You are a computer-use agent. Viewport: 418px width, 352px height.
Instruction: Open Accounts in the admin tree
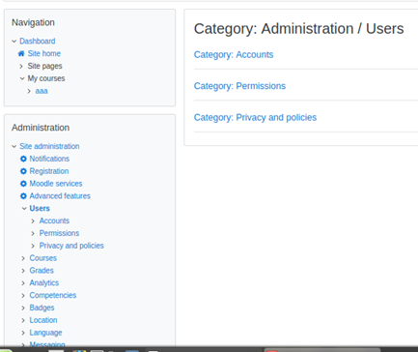[x=54, y=220]
